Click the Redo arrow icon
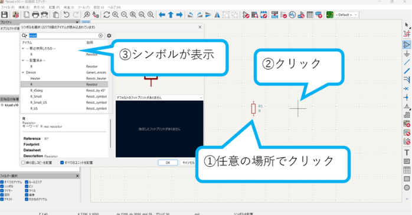The height and width of the screenshot is (215, 412). click(x=76, y=15)
